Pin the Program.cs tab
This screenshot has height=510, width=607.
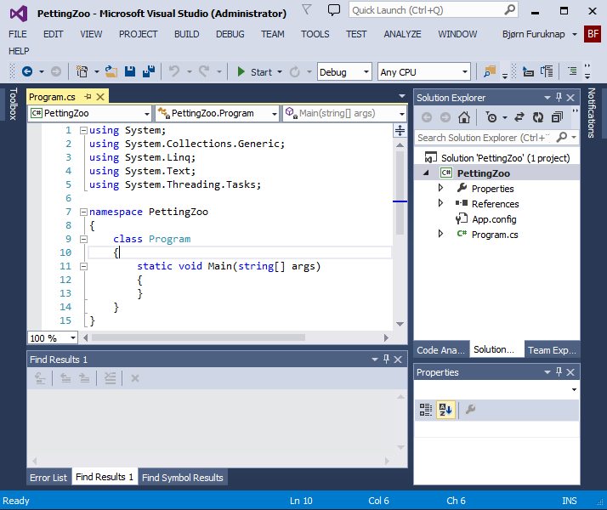[88, 97]
